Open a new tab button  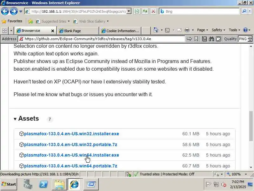point(146,31)
